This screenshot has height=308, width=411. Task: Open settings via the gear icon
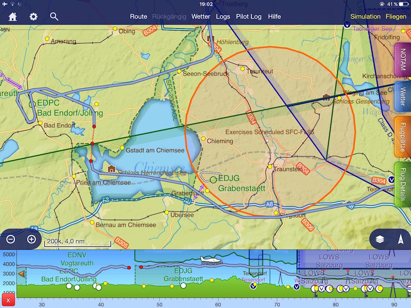[33, 17]
